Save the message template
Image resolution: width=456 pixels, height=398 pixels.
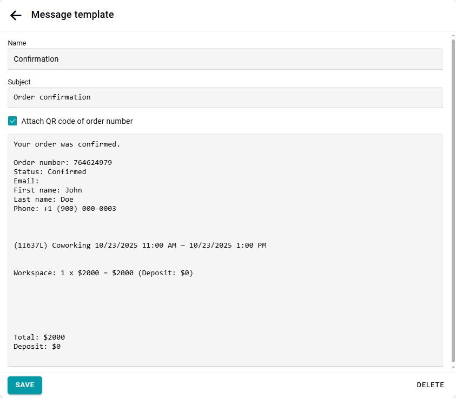(x=25, y=385)
